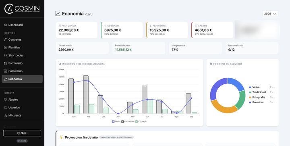Click the icon beside Cobrado label
The height and width of the screenshot is (146, 290).
click(106, 25)
